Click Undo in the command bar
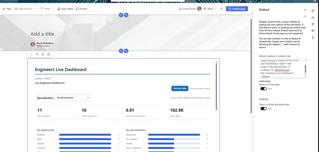The width and height of the screenshot is (319, 152). tap(45, 9)
